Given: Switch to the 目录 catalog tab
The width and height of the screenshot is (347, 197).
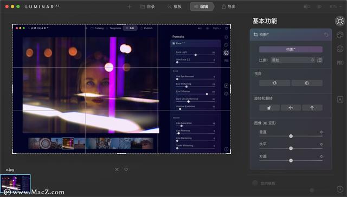Looking at the screenshot, I should coord(147,6).
